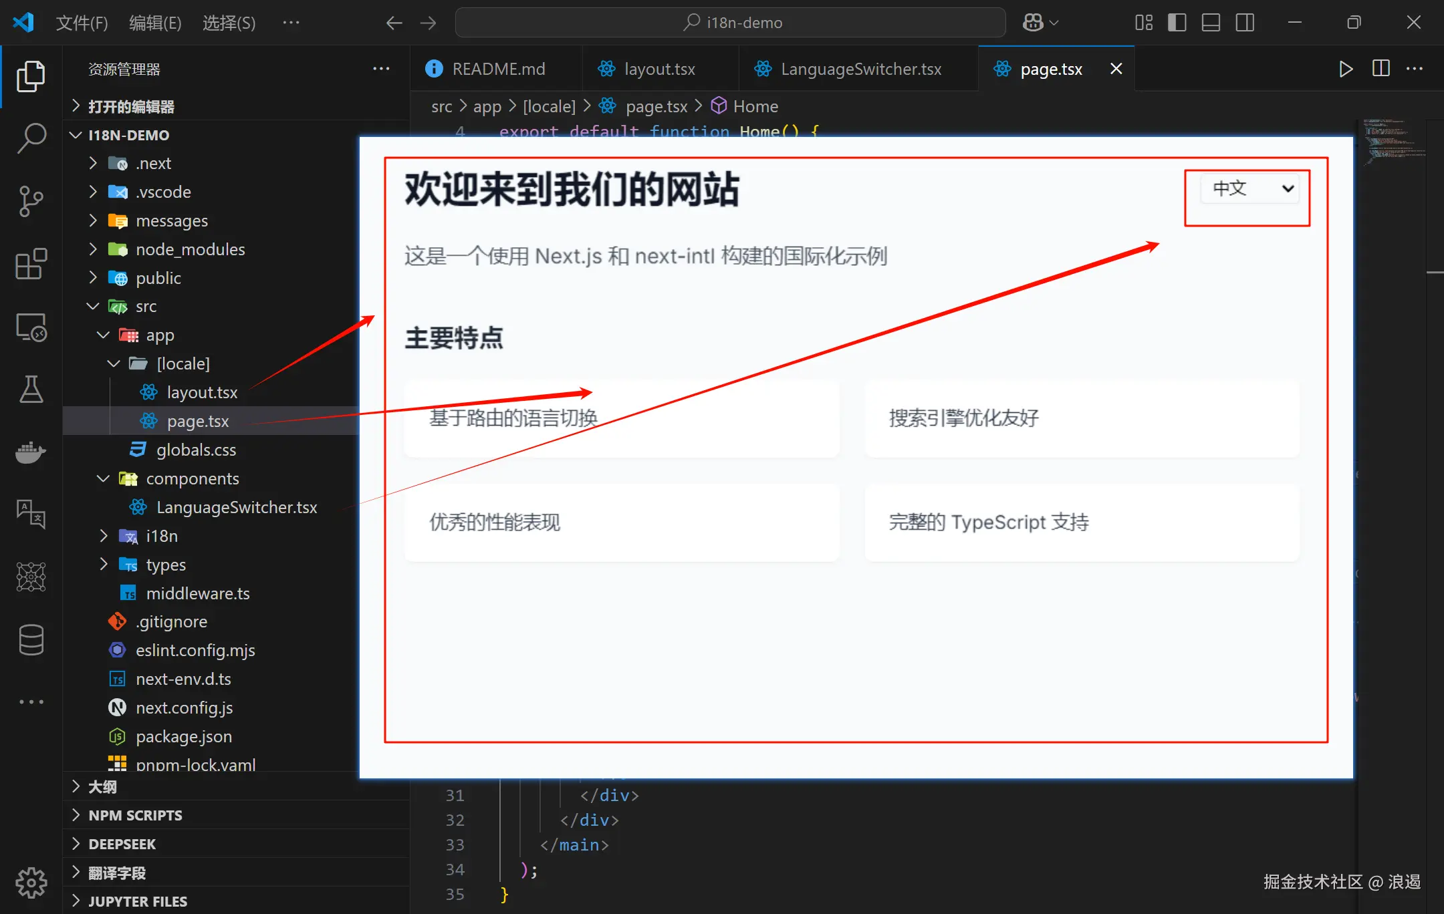Switch to the LanguageSwitcher.tsx tab
The image size is (1444, 914).
[x=860, y=69]
